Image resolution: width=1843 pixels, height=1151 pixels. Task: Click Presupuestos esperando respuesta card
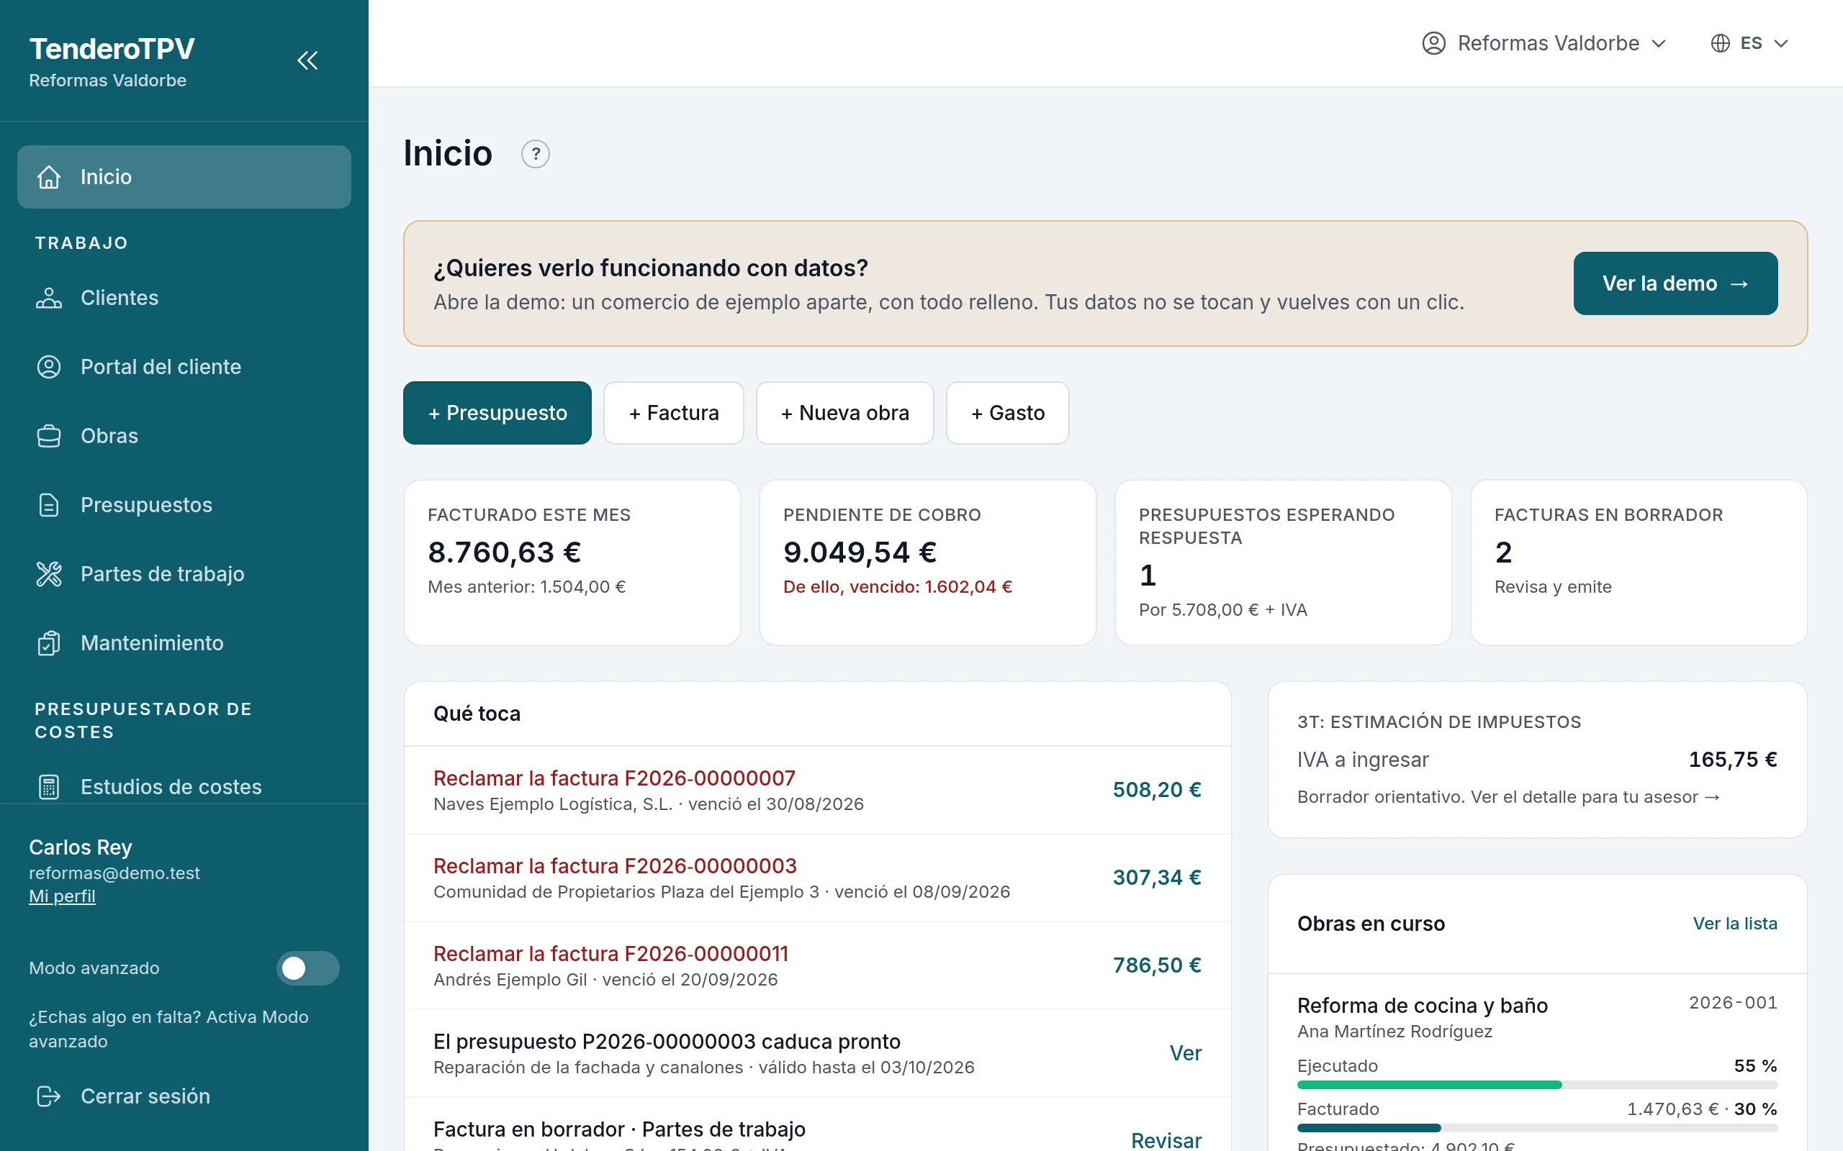[1283, 563]
